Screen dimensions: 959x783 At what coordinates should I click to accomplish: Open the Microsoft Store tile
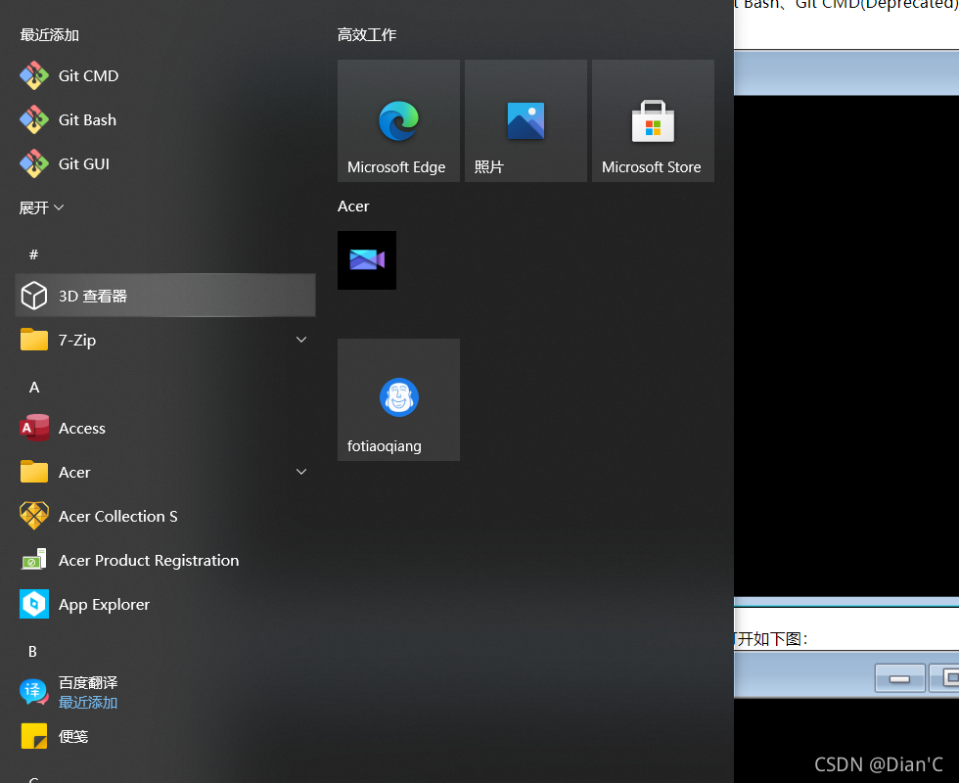(x=654, y=120)
